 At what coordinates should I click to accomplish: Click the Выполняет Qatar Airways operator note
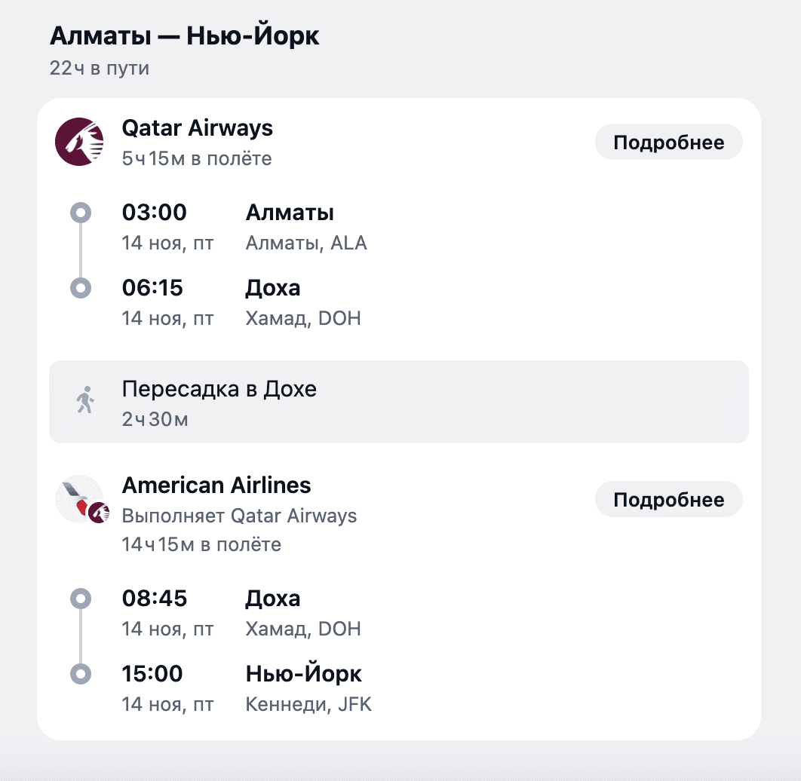[240, 516]
